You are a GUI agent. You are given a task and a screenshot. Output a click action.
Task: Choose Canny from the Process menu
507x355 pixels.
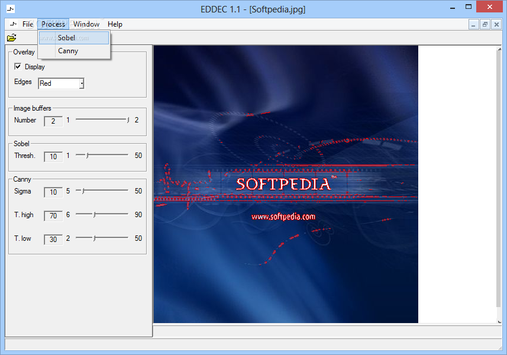pyautogui.click(x=74, y=51)
